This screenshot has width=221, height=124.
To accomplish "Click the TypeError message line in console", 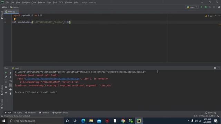I will click(x=63, y=85).
